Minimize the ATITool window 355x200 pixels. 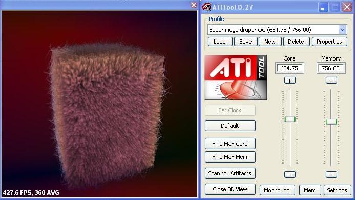coord(323,7)
